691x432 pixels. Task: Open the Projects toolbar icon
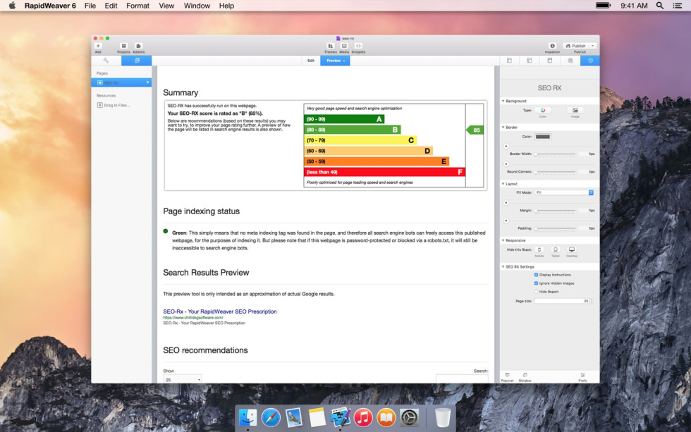[x=124, y=47]
